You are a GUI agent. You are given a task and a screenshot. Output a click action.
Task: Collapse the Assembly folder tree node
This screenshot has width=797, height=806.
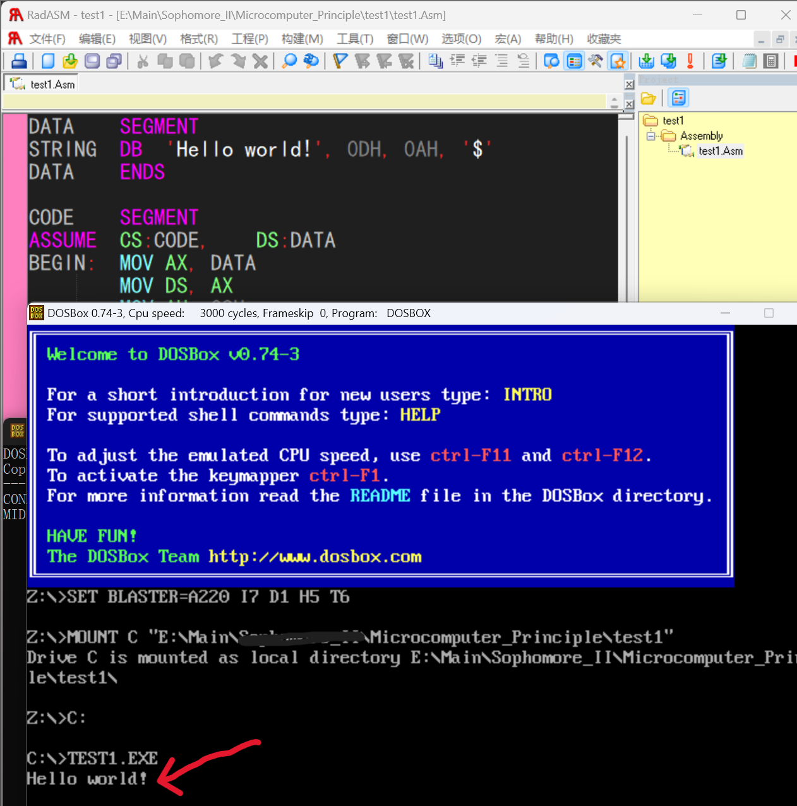tap(650, 136)
